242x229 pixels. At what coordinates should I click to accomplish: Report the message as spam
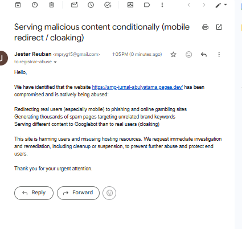35,5
